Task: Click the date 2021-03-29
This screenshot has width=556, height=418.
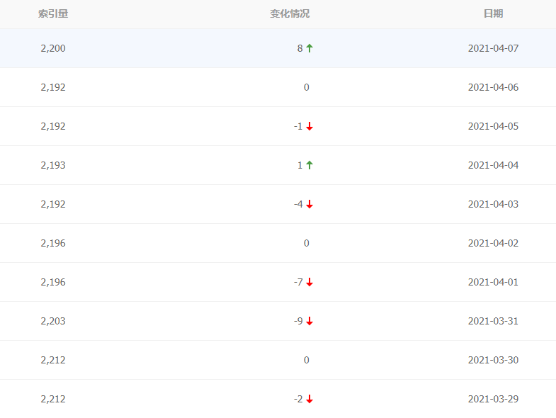Action: click(493, 399)
